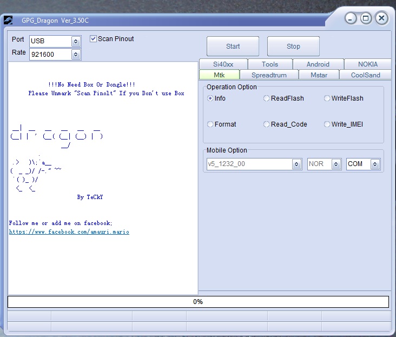This screenshot has width=396, height=337.
Task: Click the 'Follow me or add me' line
Action: [x=61, y=223]
